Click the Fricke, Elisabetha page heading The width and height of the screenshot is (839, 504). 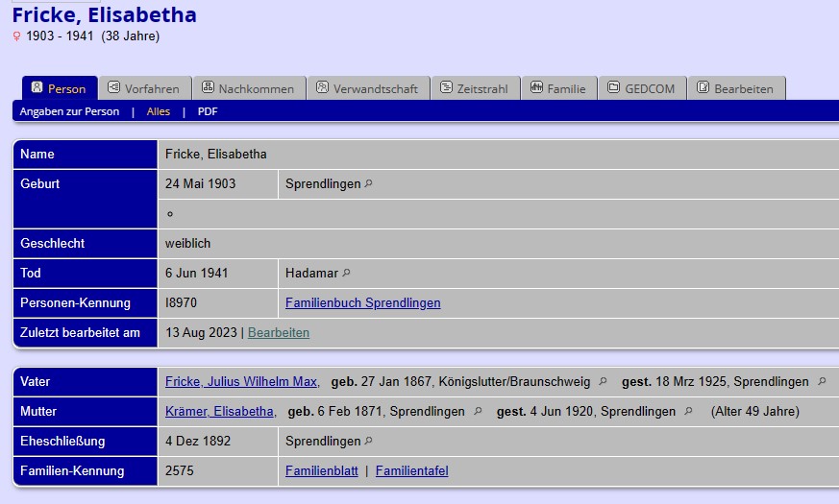(105, 15)
